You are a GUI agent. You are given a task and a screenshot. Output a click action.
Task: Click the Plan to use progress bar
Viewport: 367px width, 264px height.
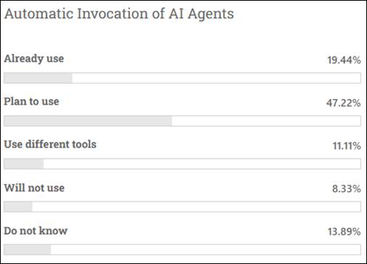coord(182,121)
